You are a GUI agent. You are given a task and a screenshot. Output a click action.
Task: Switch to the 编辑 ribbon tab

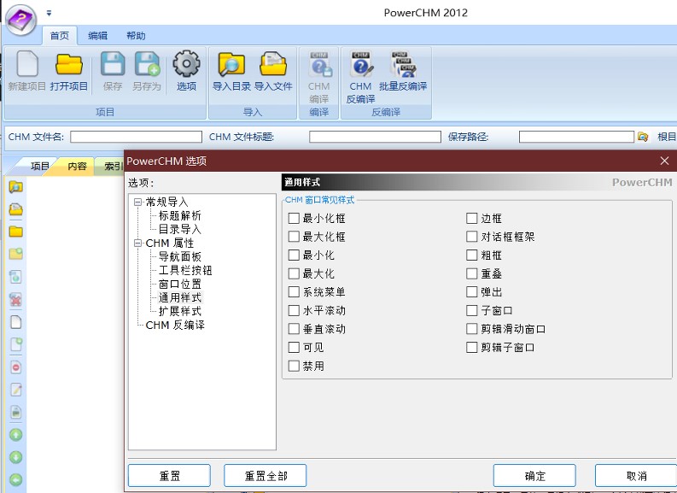[97, 36]
